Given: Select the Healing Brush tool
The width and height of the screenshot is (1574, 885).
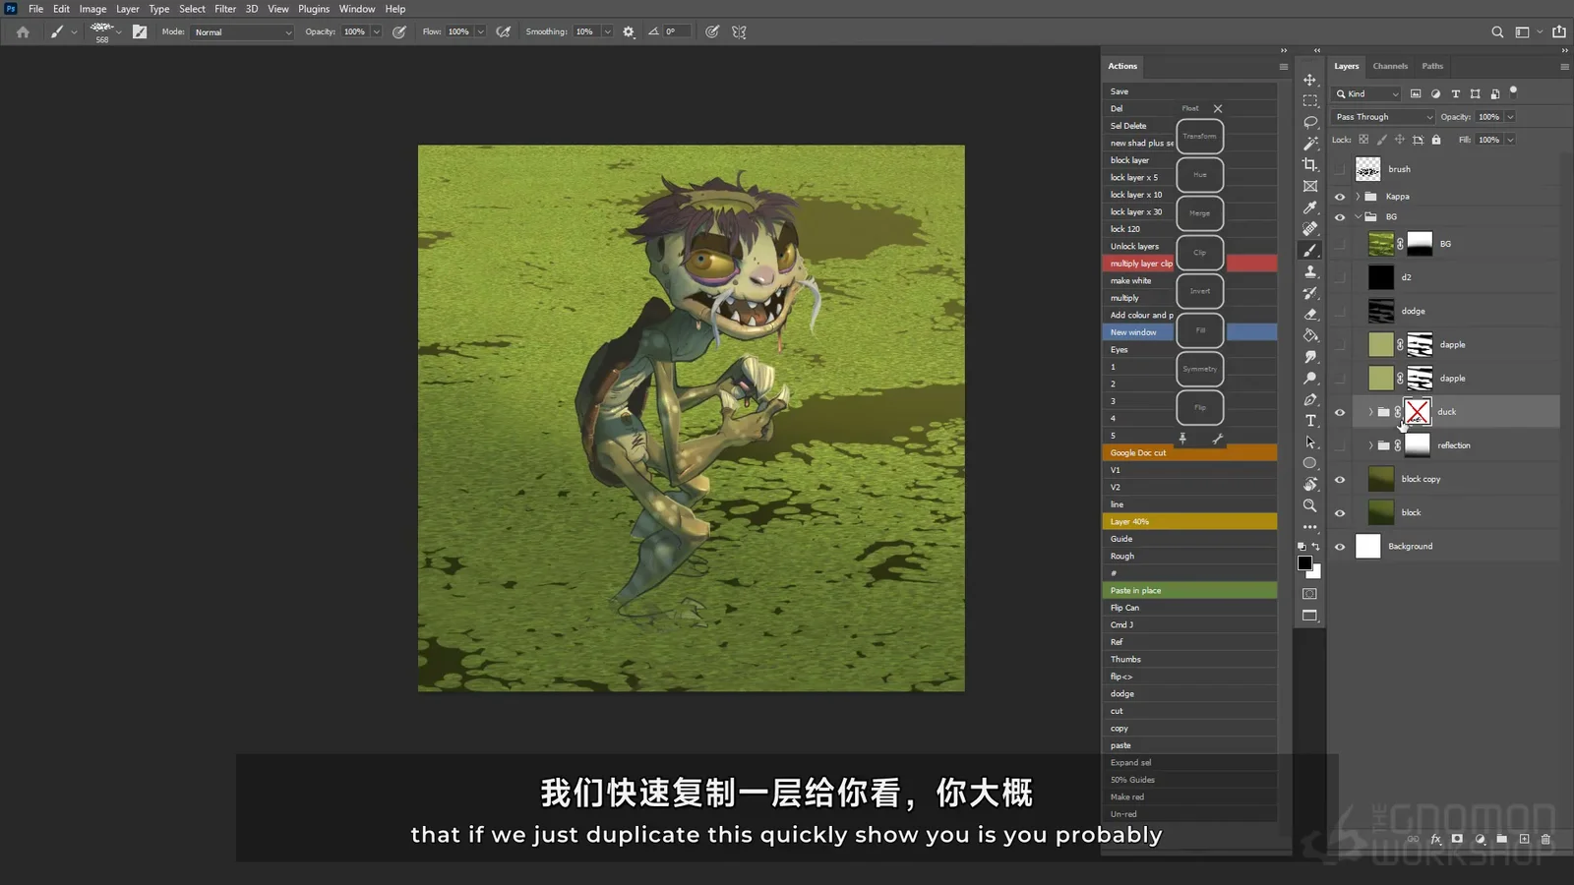Looking at the screenshot, I should point(1309,229).
